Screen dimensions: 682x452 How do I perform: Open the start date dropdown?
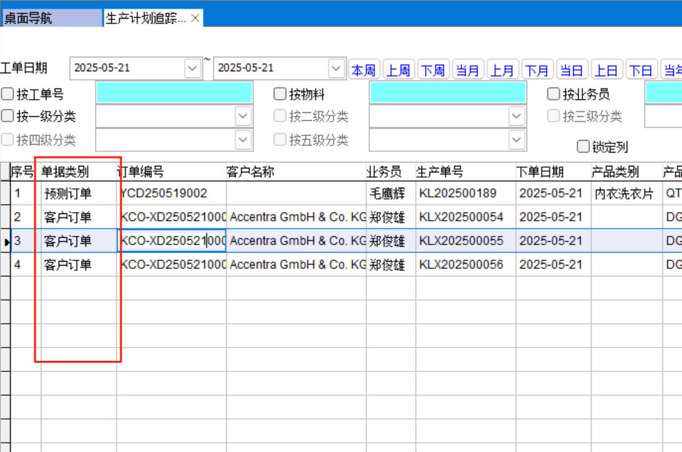point(192,68)
